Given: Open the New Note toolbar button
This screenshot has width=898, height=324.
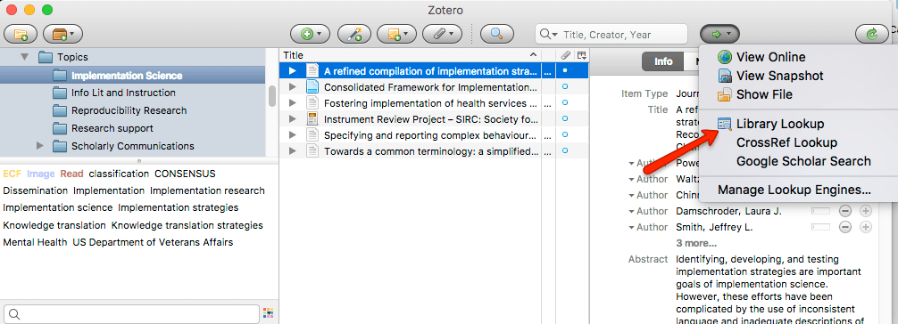Looking at the screenshot, I should [x=396, y=35].
